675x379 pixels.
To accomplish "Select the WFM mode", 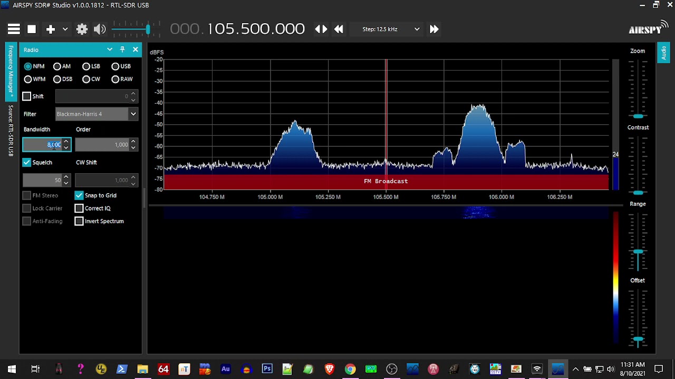I will (x=35, y=79).
